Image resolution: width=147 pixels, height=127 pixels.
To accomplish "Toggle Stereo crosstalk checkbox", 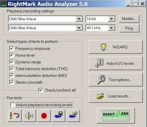I will tap(12, 82).
